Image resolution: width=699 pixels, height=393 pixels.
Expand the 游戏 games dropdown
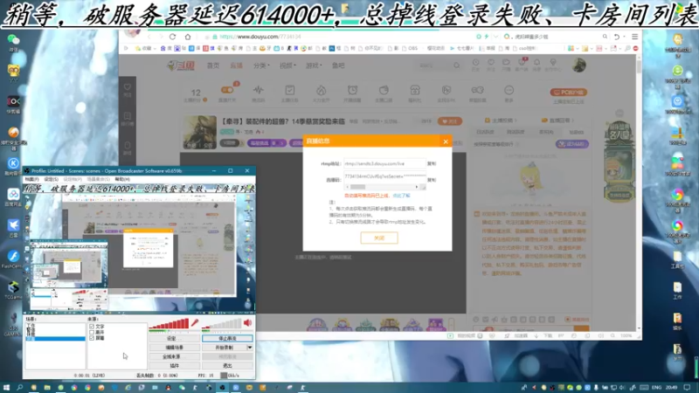[x=314, y=65]
